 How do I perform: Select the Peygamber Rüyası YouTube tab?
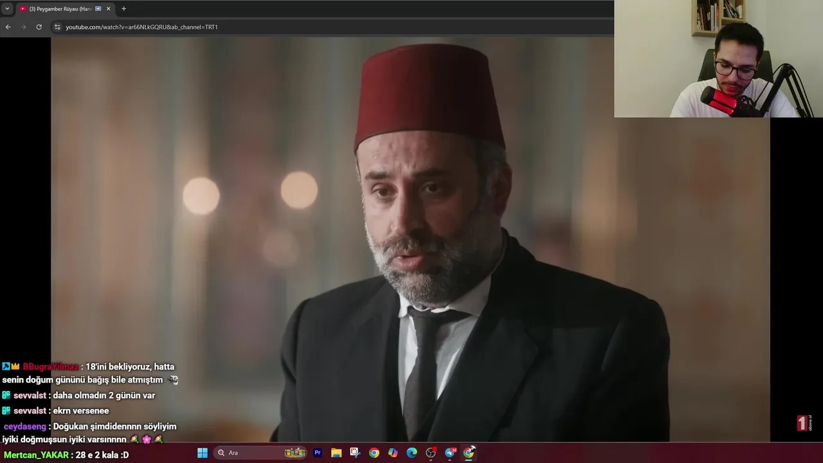point(64,9)
